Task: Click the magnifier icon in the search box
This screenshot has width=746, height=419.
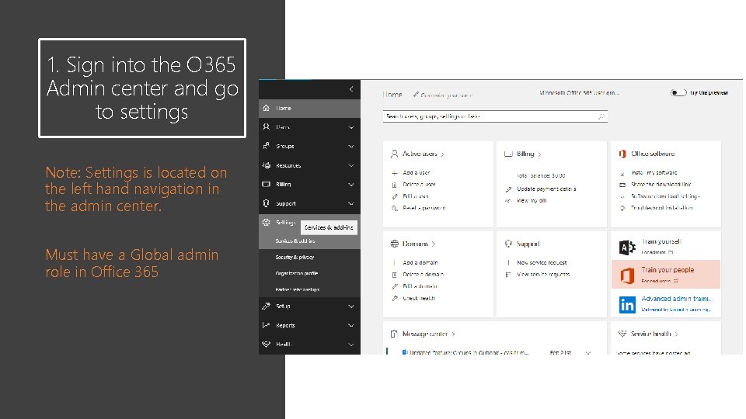Action: coord(601,116)
